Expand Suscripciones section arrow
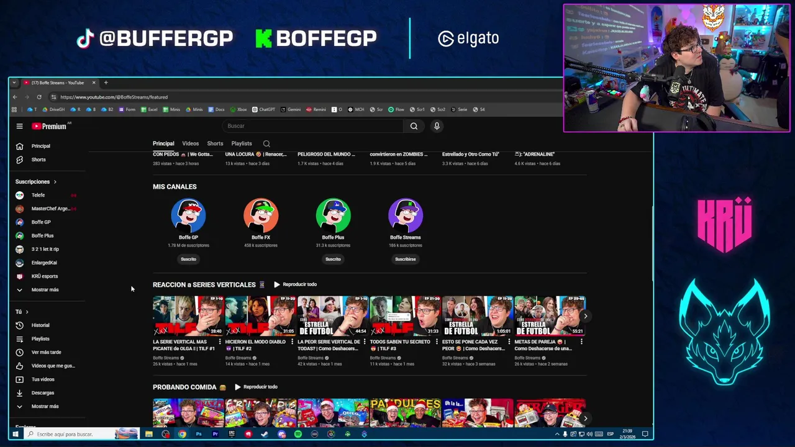The height and width of the screenshot is (447, 795). pyautogui.click(x=55, y=182)
